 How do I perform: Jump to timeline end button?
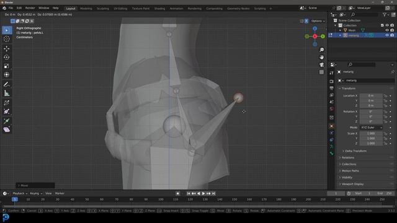(213, 193)
